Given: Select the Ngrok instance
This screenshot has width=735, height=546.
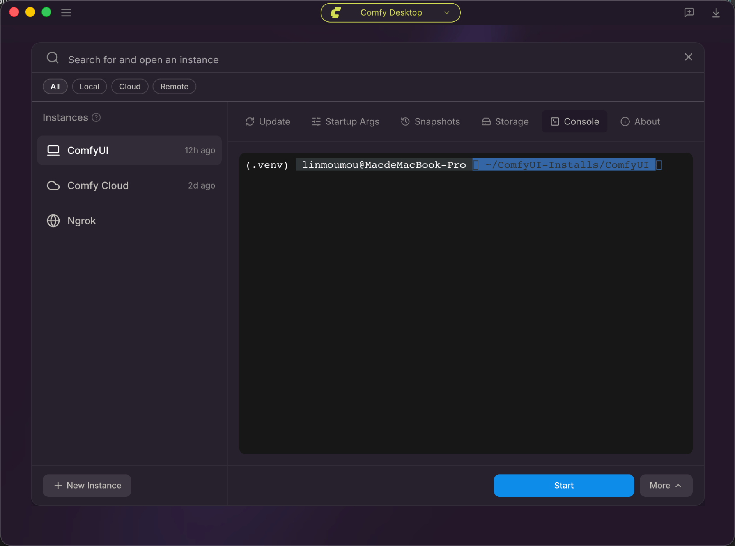Looking at the screenshot, I should 129,221.
